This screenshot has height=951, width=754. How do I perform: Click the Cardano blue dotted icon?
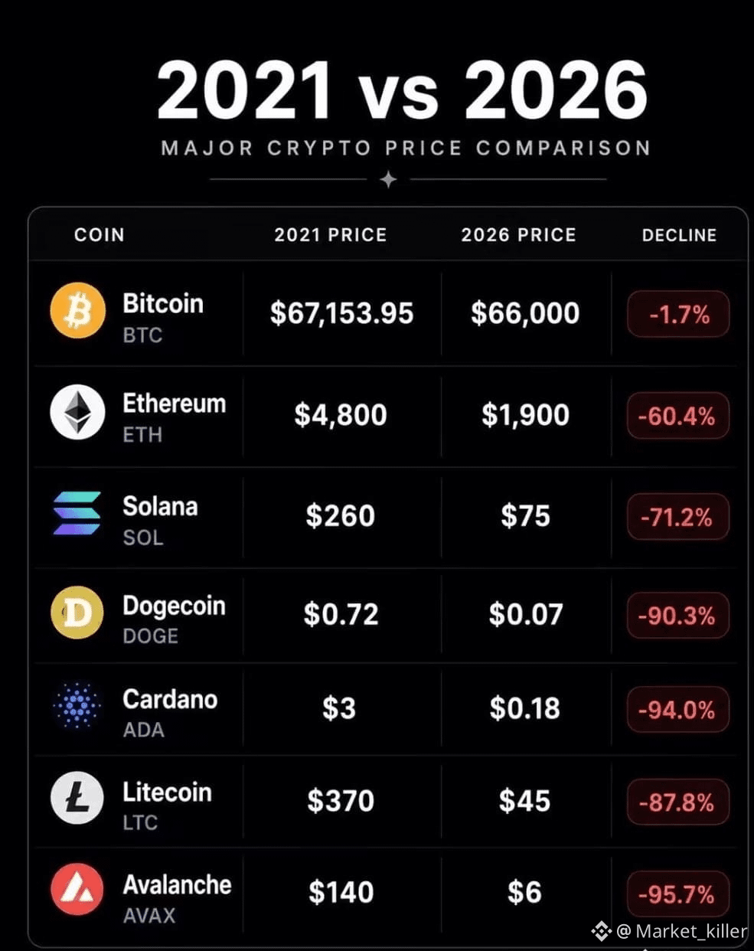77,705
